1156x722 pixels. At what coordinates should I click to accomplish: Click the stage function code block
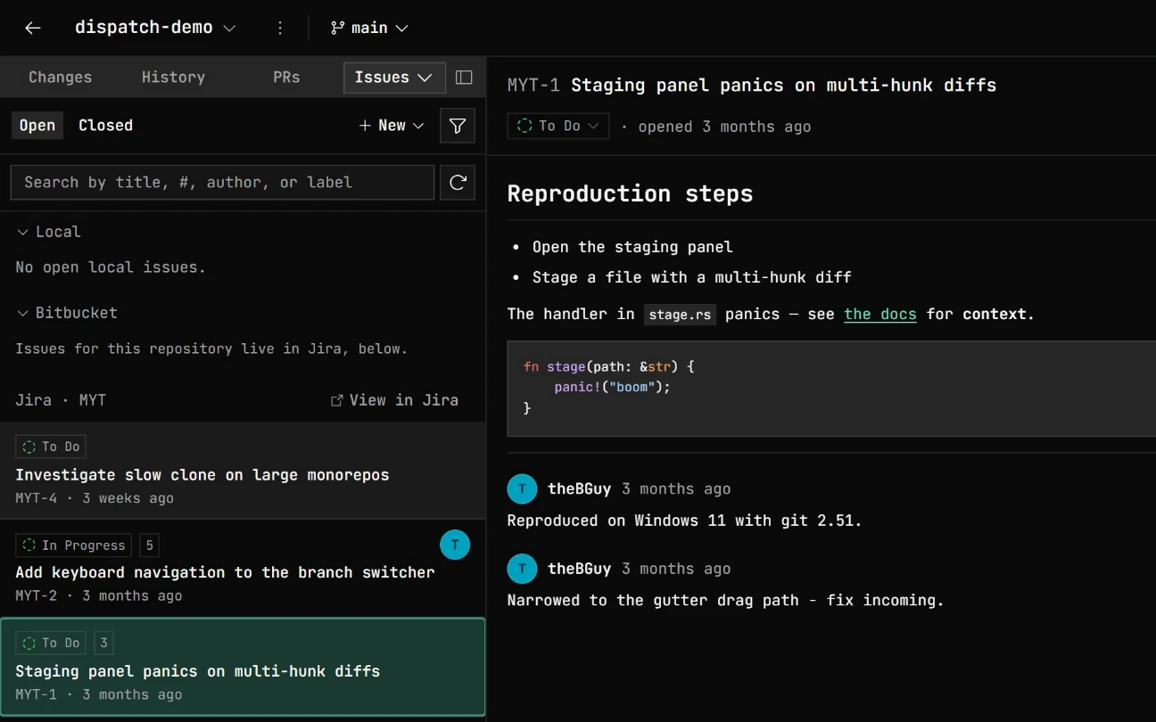tap(831, 388)
